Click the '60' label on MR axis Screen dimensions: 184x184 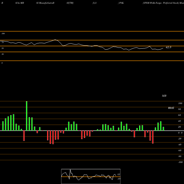(180, 115)
